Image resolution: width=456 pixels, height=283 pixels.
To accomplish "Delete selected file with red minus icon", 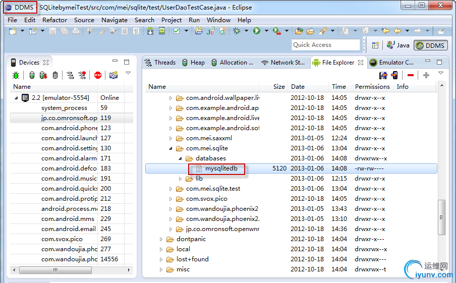I will click(x=410, y=75).
